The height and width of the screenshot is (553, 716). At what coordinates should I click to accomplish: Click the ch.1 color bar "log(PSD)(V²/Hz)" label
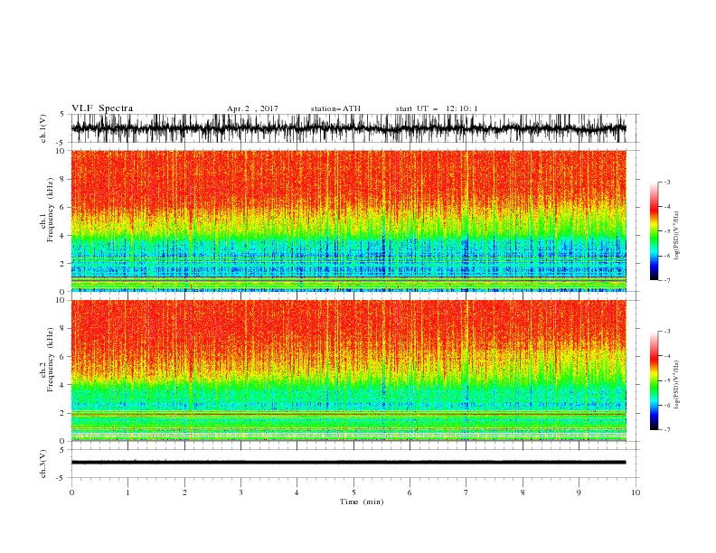click(678, 235)
